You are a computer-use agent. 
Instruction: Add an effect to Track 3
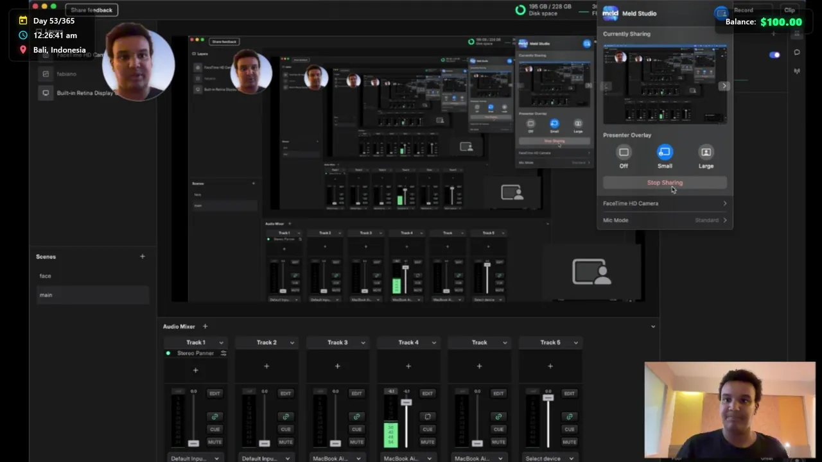tap(337, 366)
